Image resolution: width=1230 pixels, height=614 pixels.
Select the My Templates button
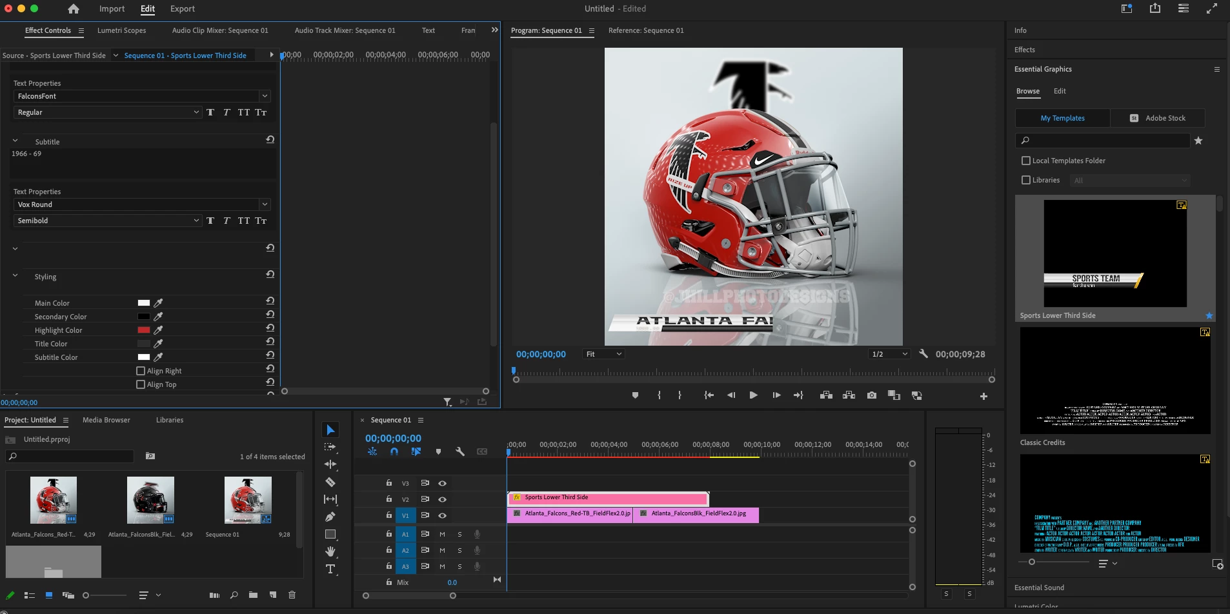point(1062,118)
